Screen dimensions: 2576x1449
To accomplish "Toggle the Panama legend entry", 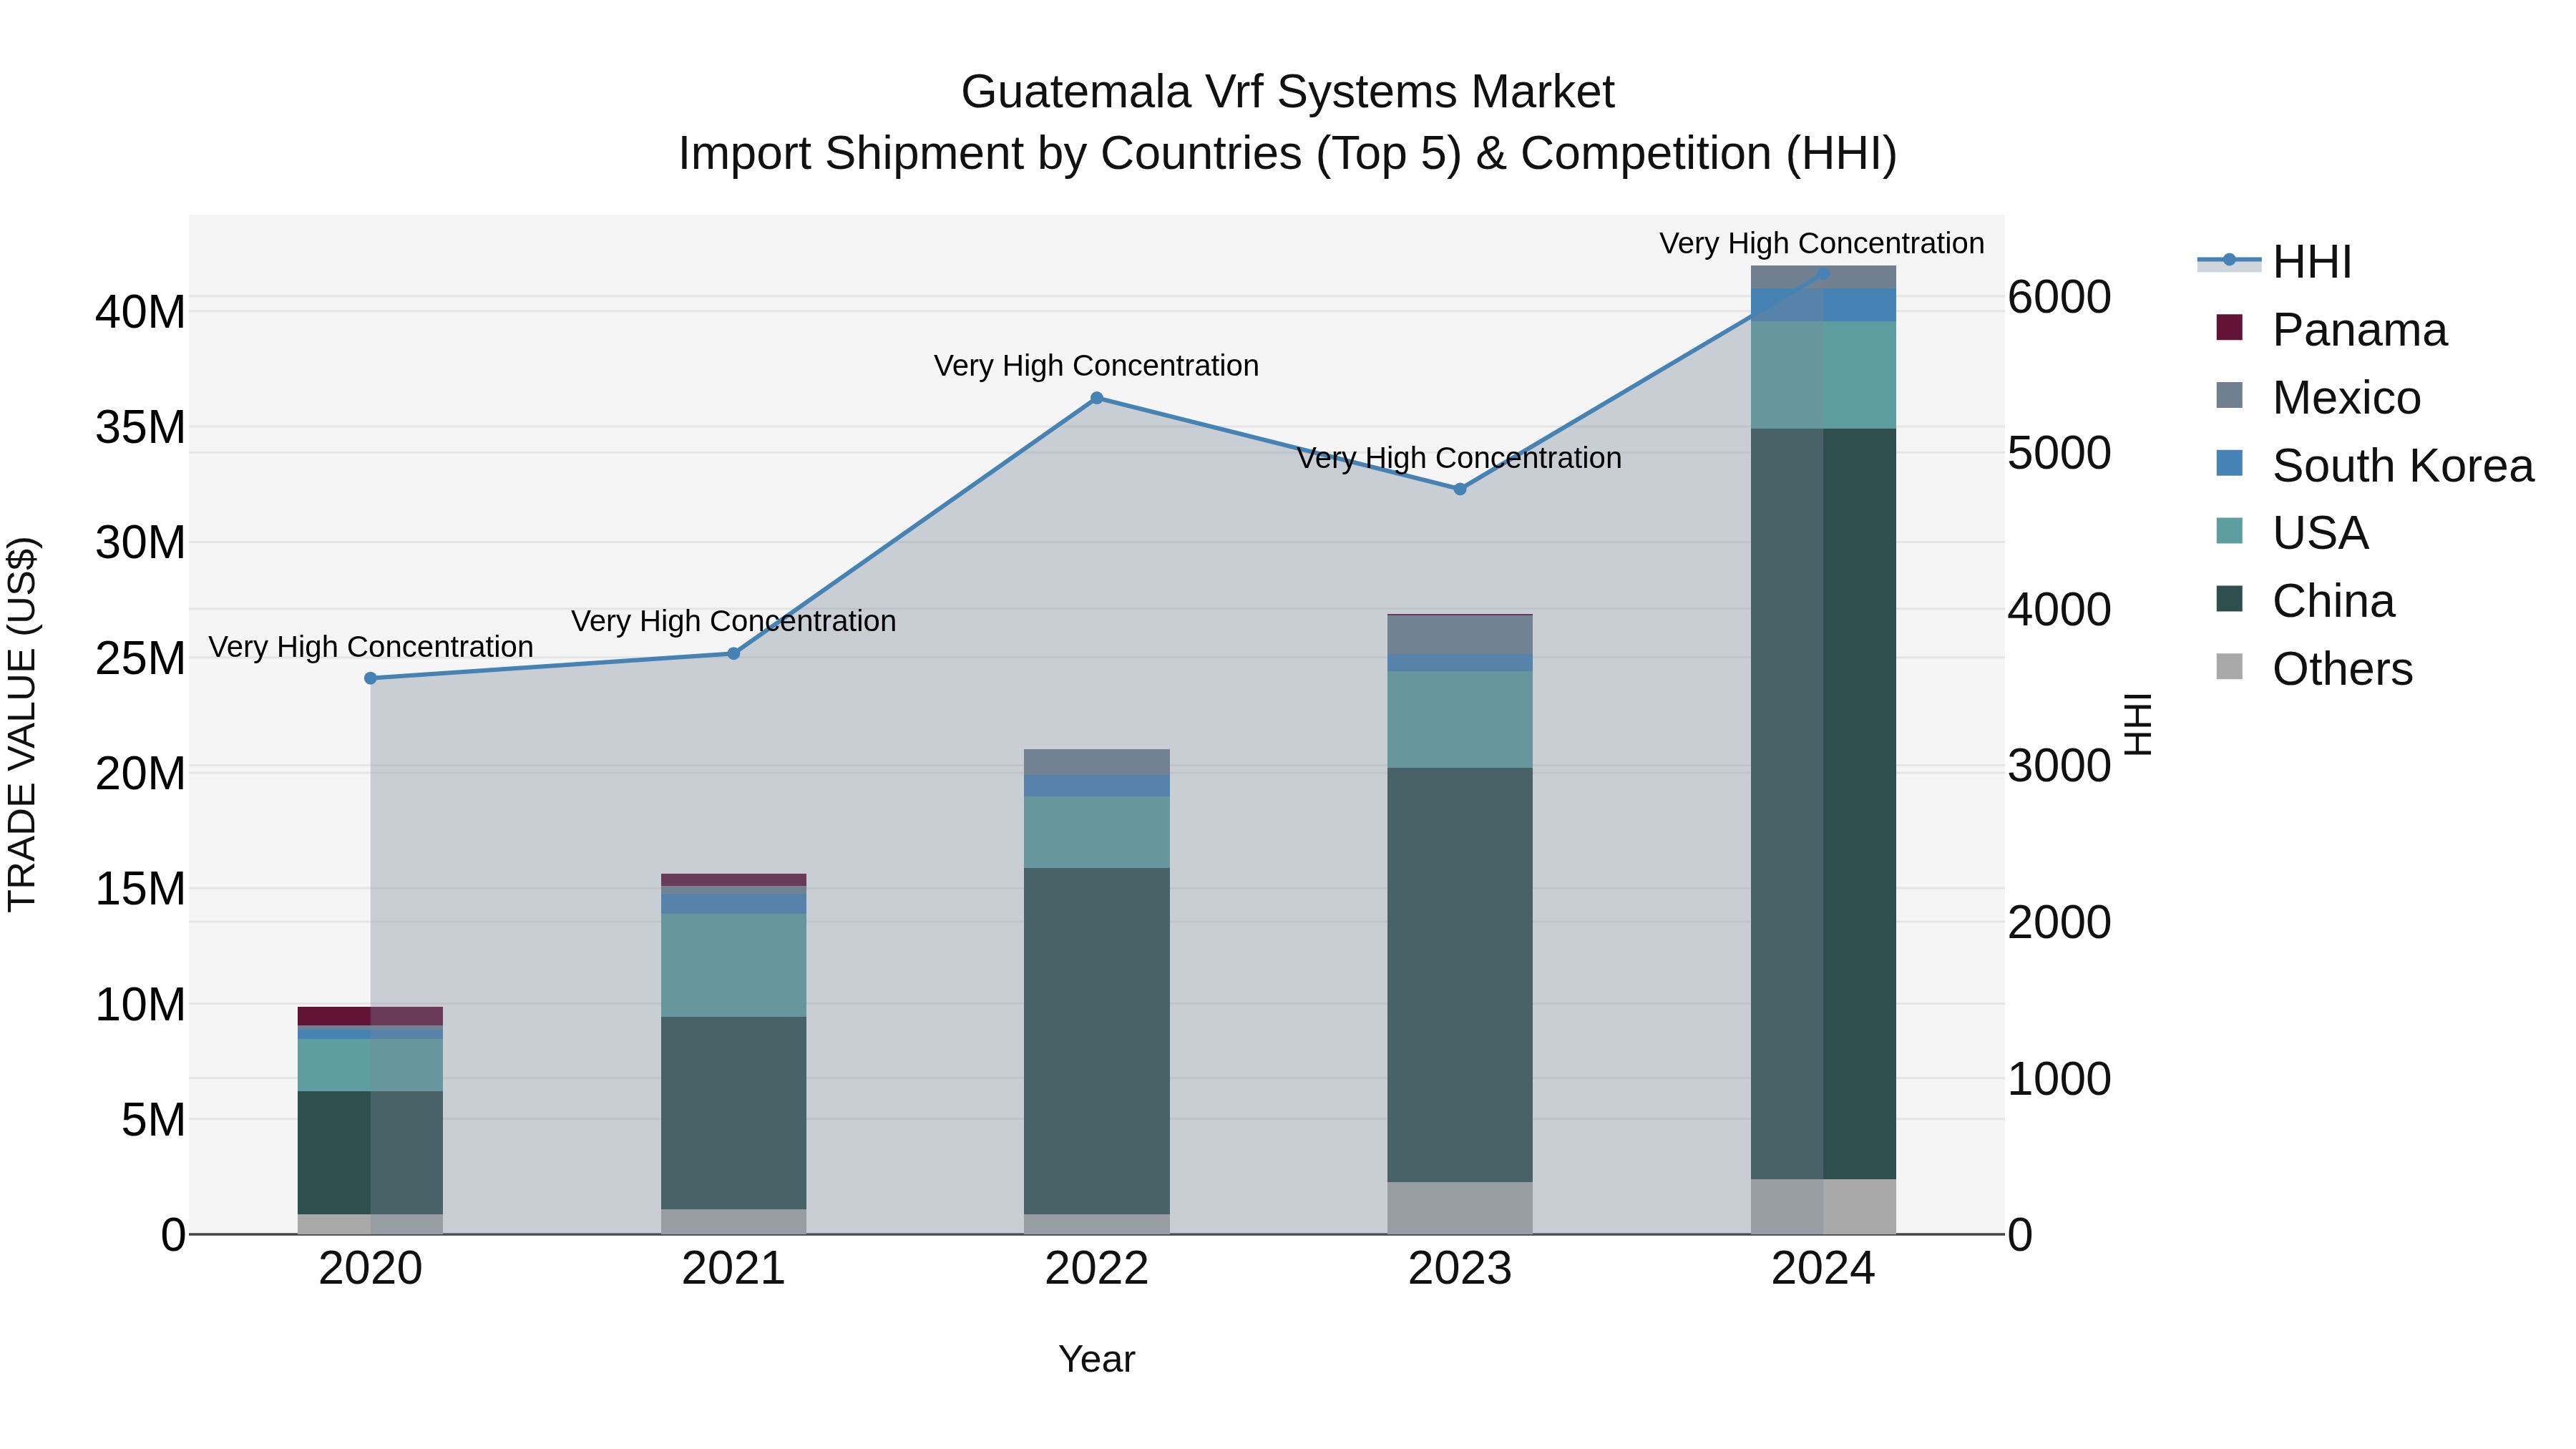I will tap(2331, 330).
